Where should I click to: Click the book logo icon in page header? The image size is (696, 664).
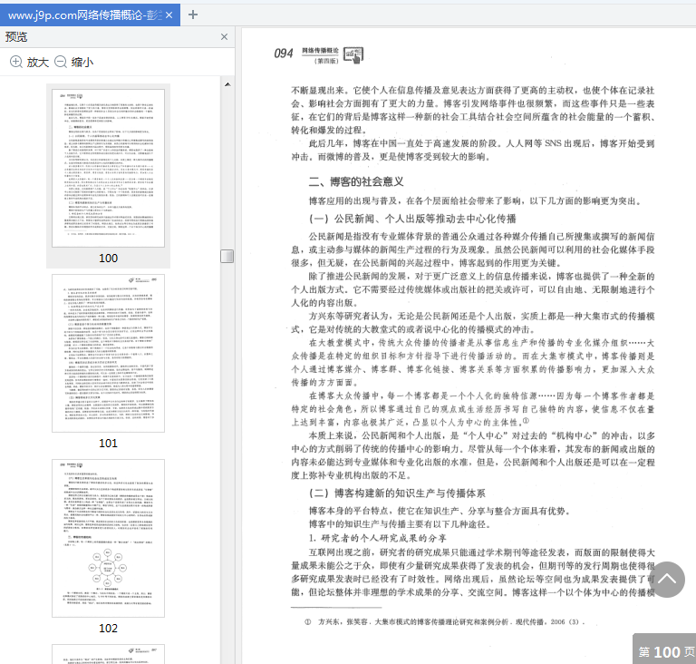tap(353, 55)
